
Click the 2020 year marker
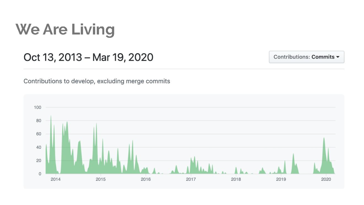(x=326, y=179)
